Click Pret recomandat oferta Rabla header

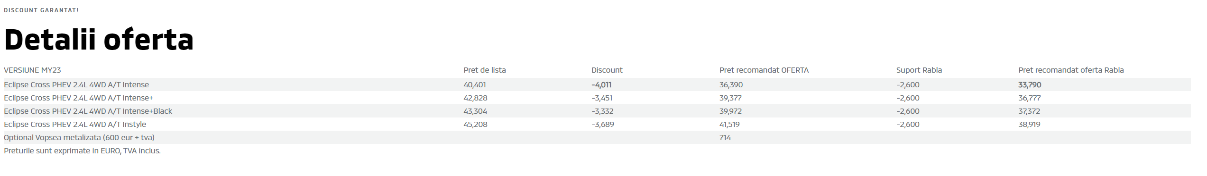(1071, 70)
